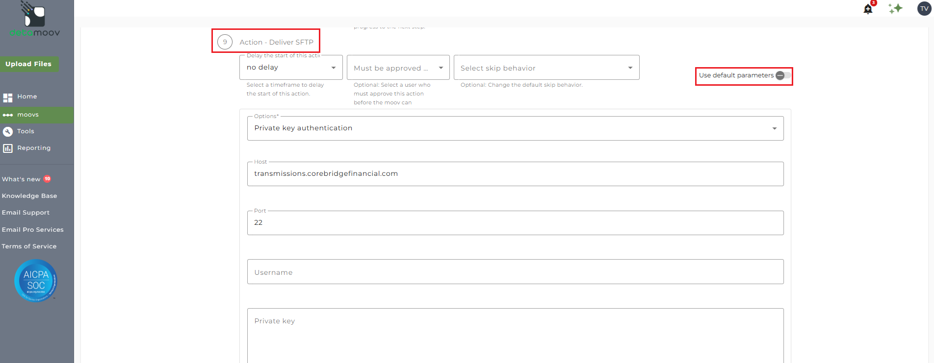The width and height of the screenshot is (934, 363).
Task: Click the Upload Files button
Action: (x=28, y=64)
